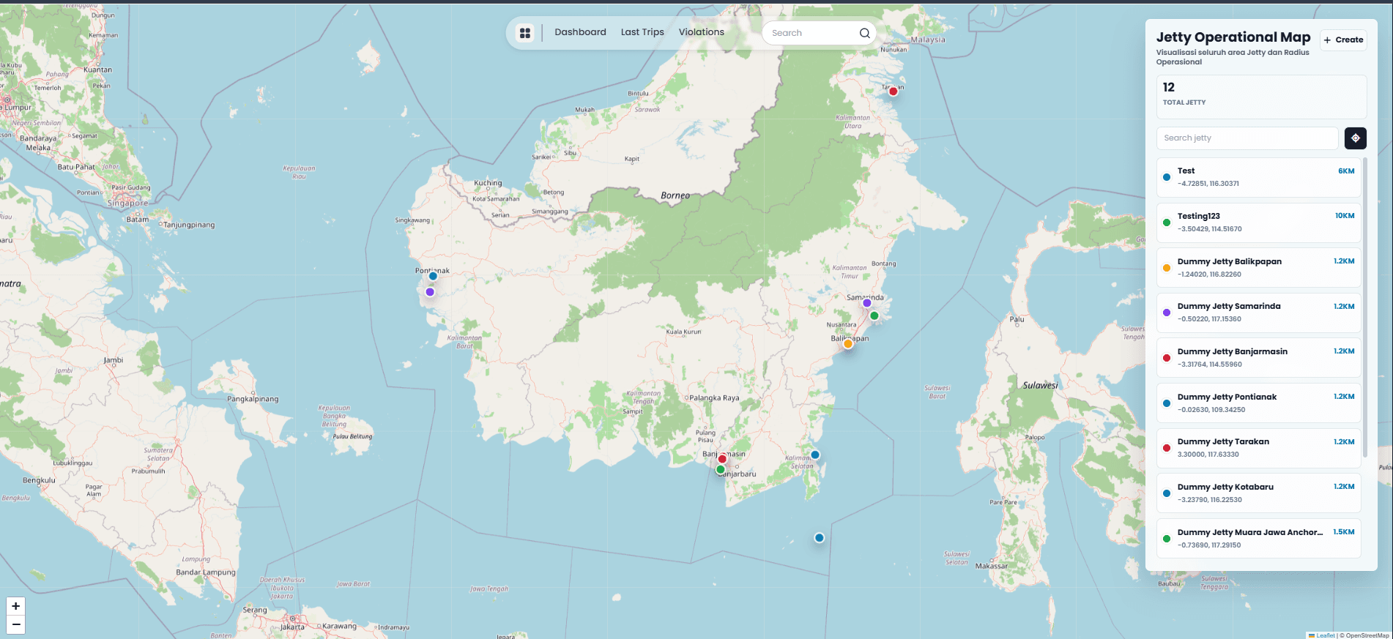Screen dimensions: 1393x639
Task: Click the Borneo map label
Action: point(675,195)
